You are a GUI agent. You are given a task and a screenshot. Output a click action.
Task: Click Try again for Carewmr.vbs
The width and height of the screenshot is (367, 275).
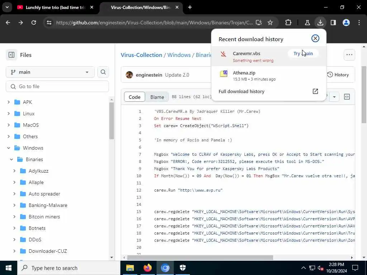click(x=303, y=54)
